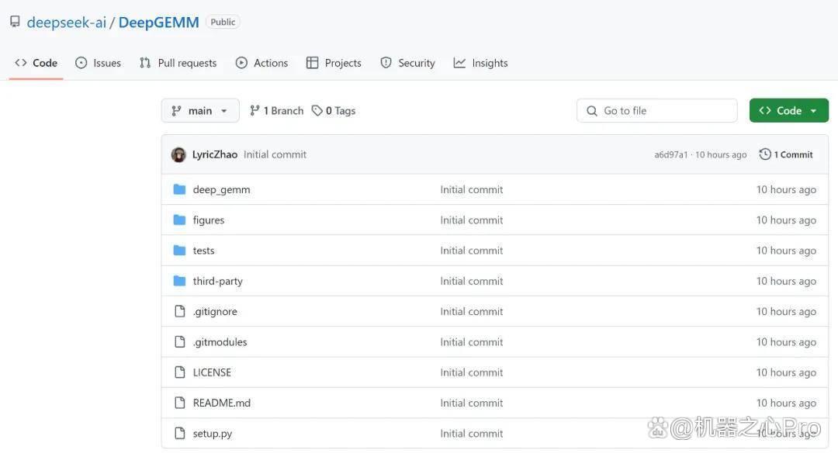Viewport: 838px width, 457px height.
Task: Click the third-party folder icon
Action: 179,281
